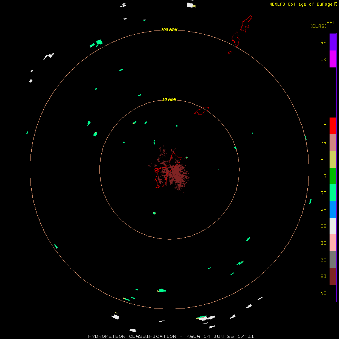Select the GR legend label
The image size is (339, 339).
pos(323,143)
